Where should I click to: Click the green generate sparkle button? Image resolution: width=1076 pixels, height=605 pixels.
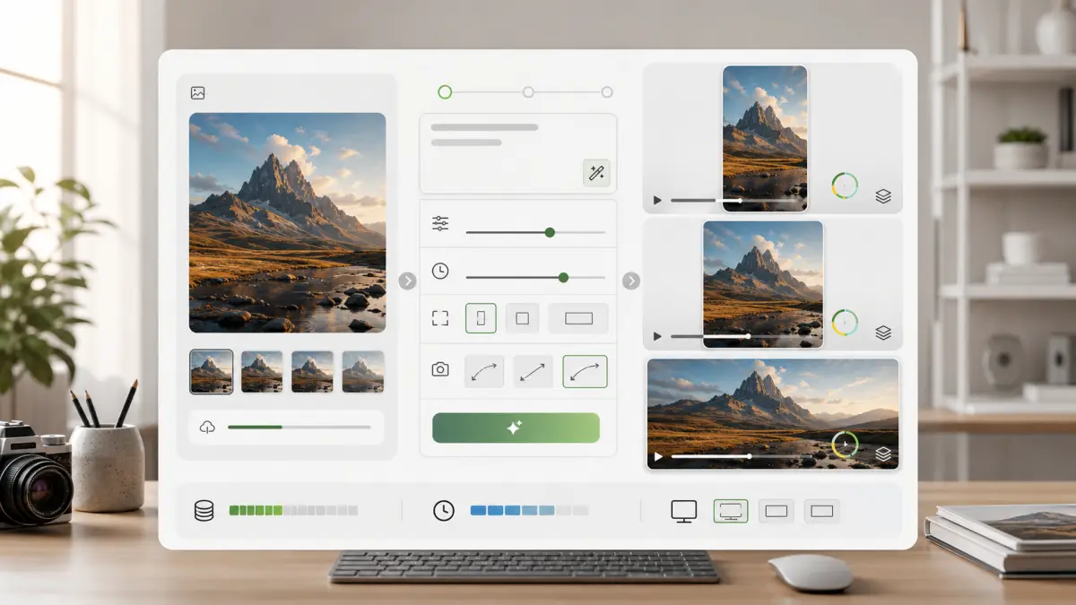pyautogui.click(x=516, y=428)
